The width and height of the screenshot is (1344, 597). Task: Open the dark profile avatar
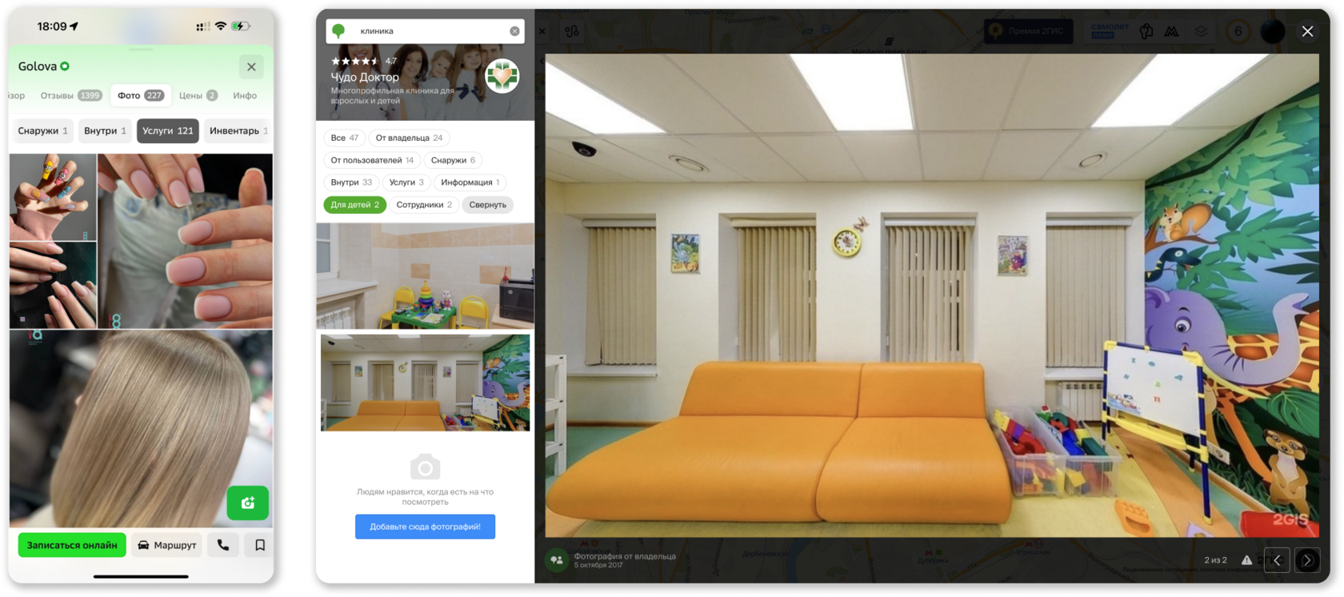click(x=1273, y=31)
